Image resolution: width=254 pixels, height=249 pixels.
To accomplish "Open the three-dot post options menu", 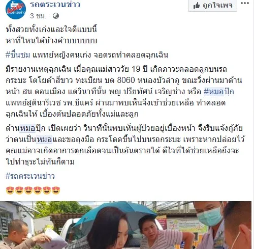I will click(245, 3).
